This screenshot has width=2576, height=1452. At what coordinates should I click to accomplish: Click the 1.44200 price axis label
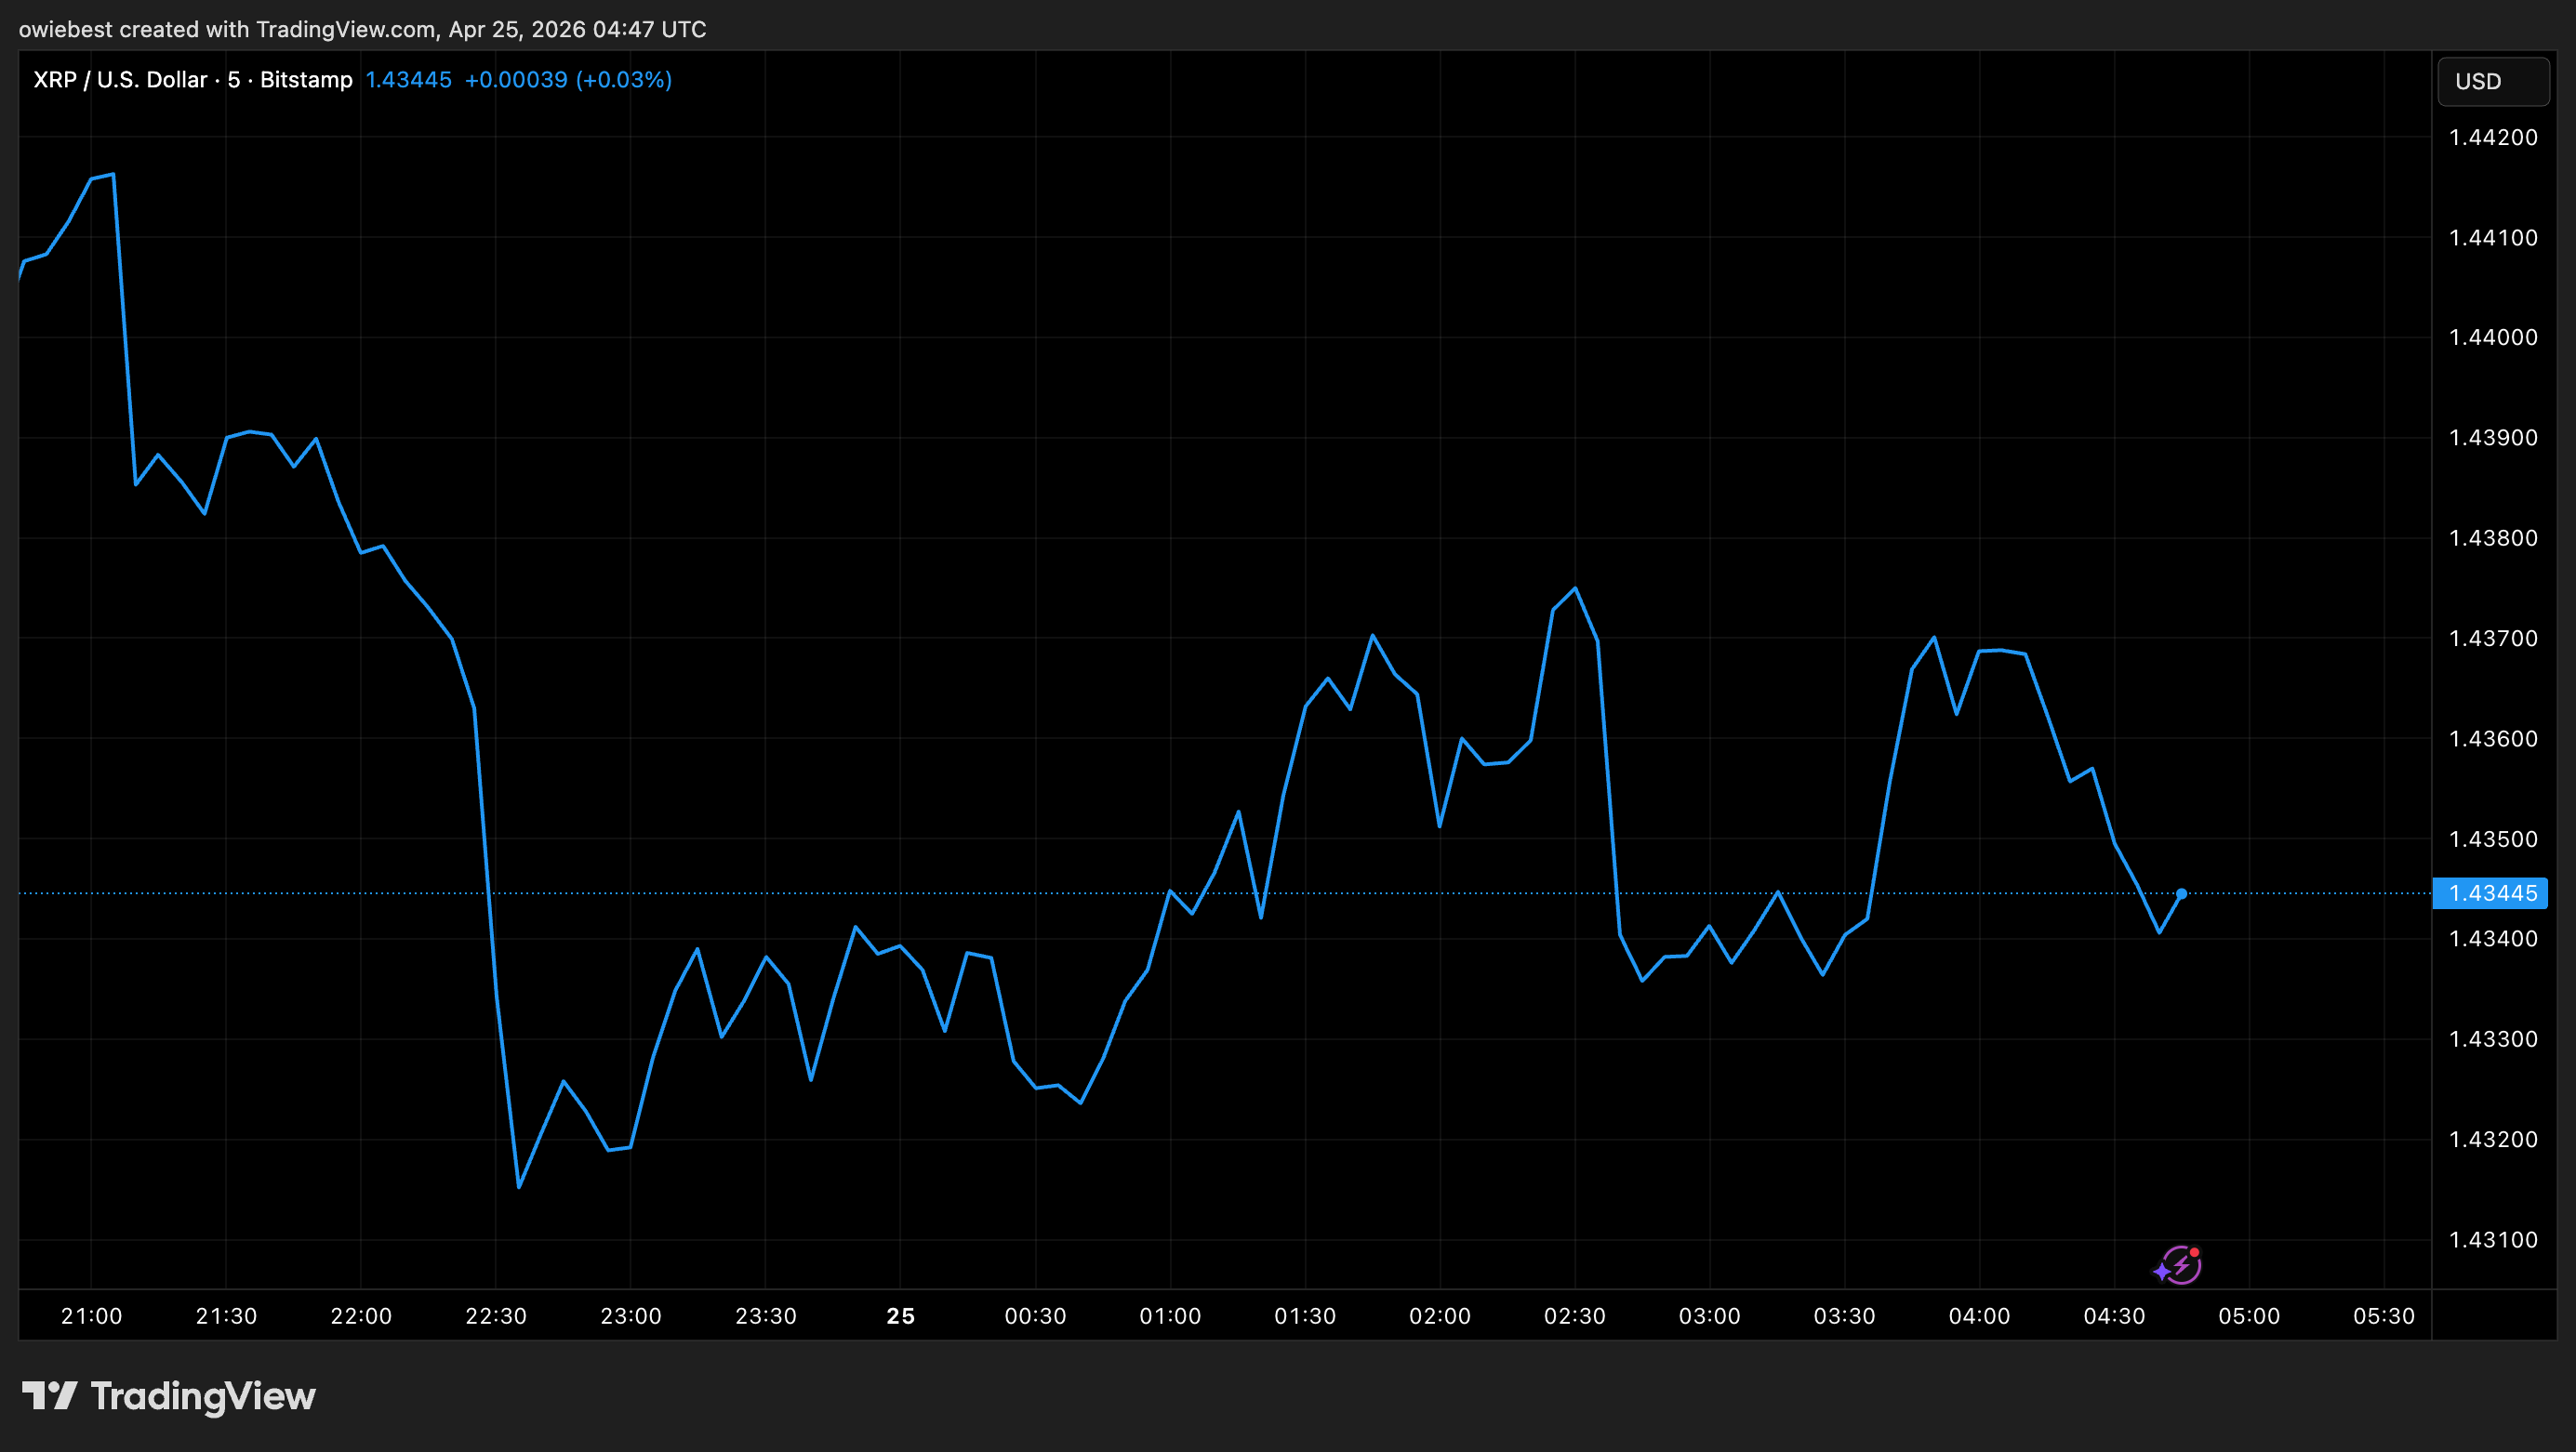click(x=2492, y=138)
